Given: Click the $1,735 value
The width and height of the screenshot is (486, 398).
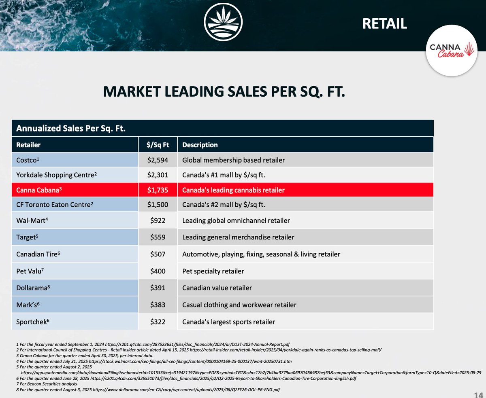Looking at the screenshot, I should 158,190.
